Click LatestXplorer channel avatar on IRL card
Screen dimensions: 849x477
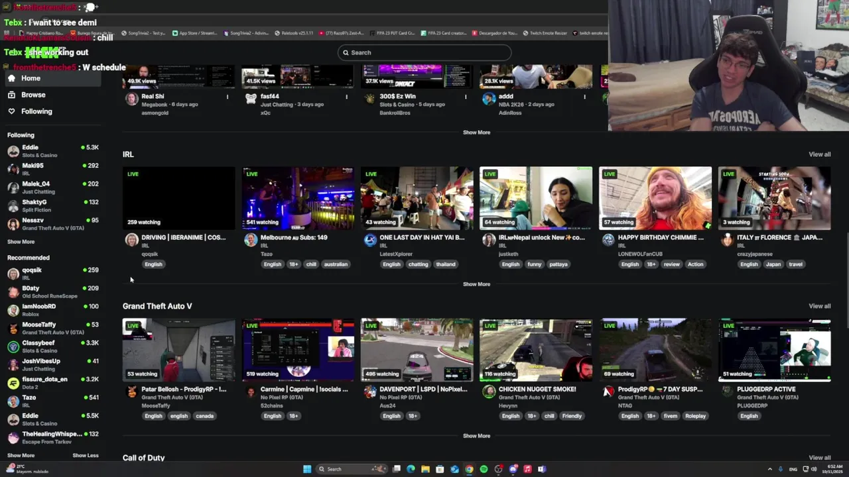tap(370, 240)
